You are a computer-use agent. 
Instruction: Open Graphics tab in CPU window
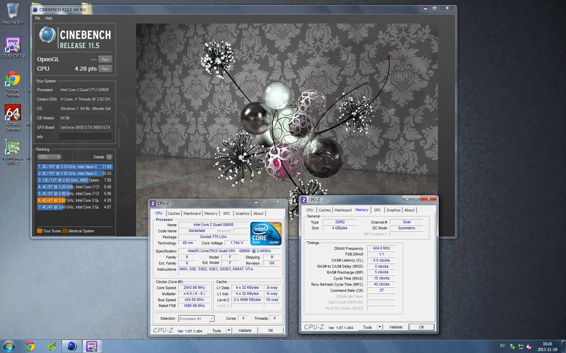click(x=243, y=213)
